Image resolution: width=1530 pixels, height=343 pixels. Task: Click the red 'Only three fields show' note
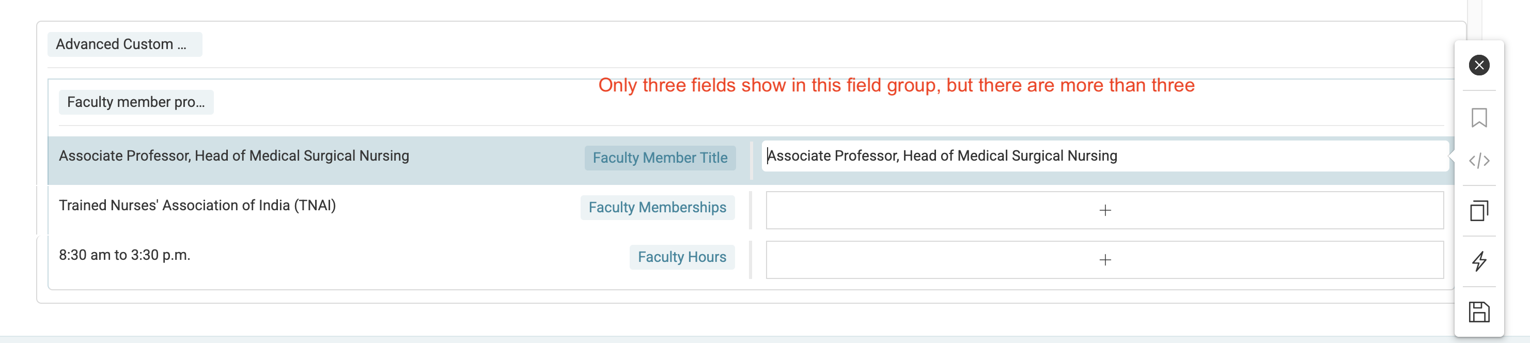click(896, 86)
